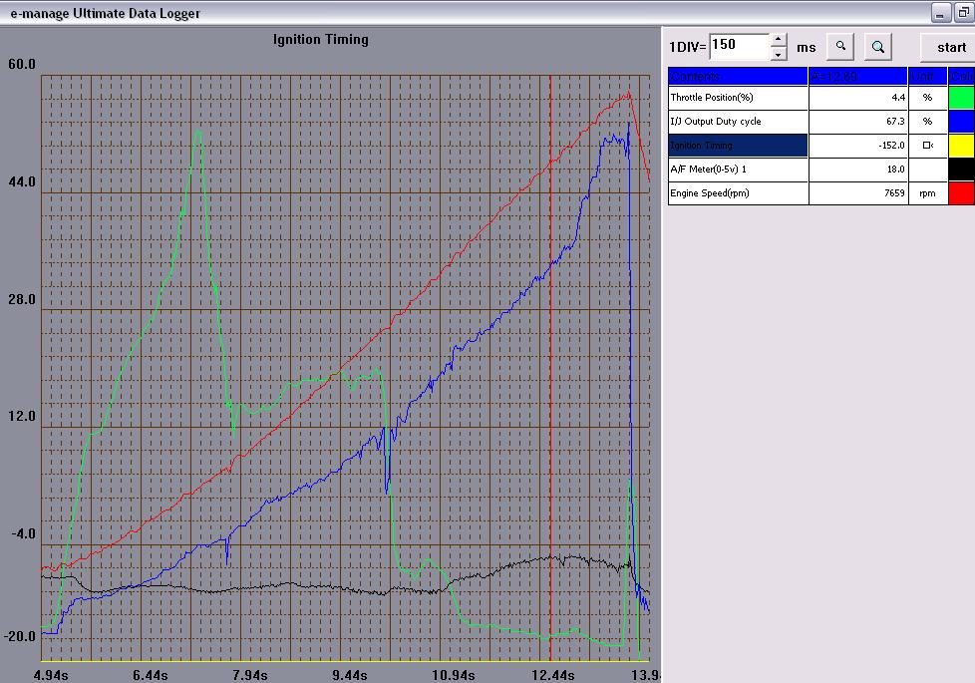975x683 pixels.
Task: Click the 1DIV time division input field
Action: tap(738, 46)
